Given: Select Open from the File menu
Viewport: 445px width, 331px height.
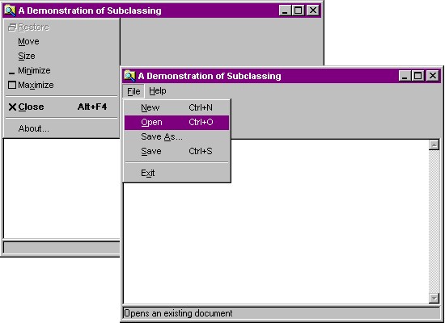Looking at the screenshot, I should tap(176, 123).
